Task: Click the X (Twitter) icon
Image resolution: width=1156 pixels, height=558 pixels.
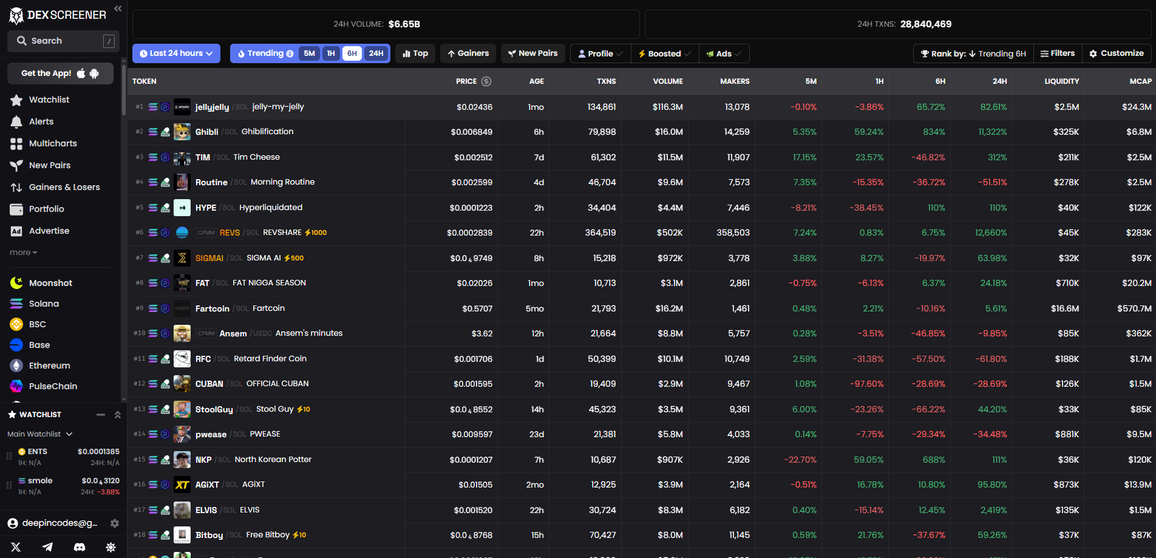Action: pyautogui.click(x=16, y=547)
